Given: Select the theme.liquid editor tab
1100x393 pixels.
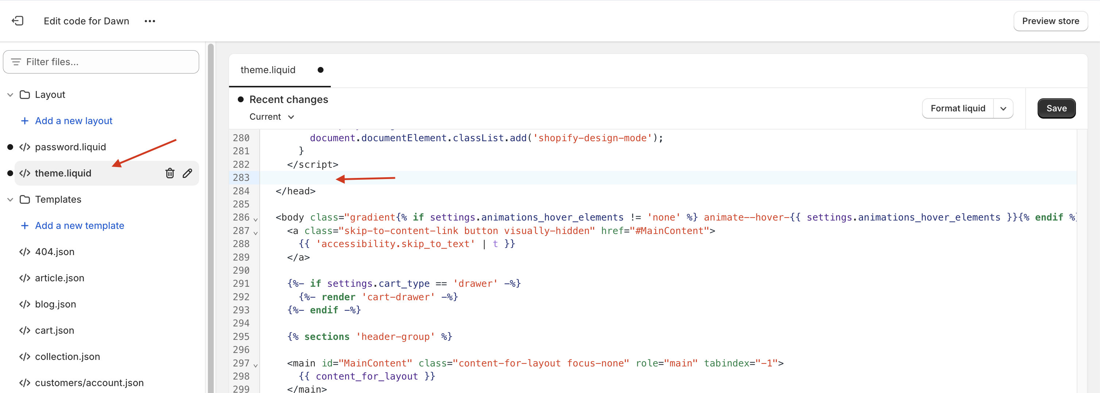Looking at the screenshot, I should pyautogui.click(x=268, y=70).
